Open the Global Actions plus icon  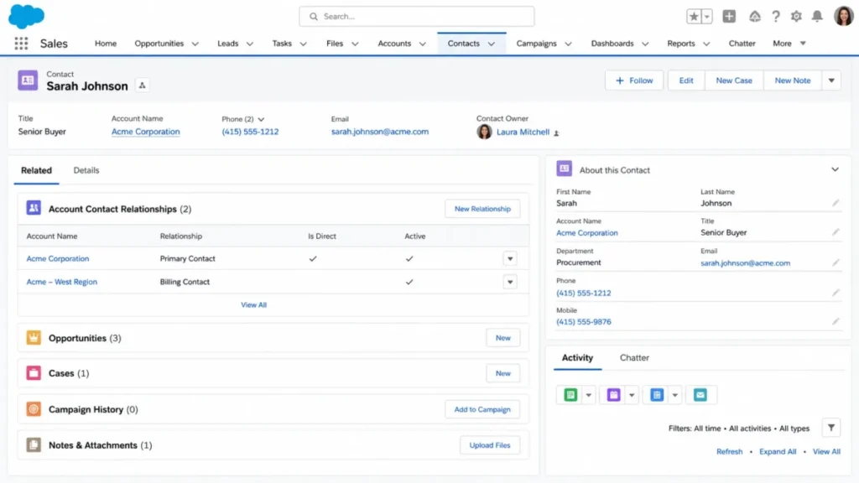coord(729,17)
